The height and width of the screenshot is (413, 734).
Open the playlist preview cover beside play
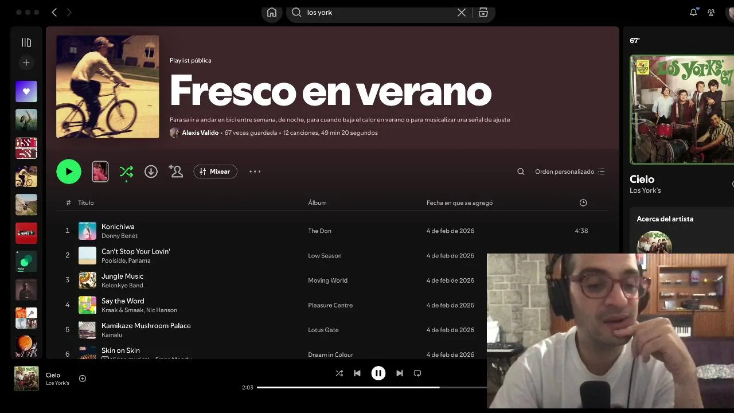100,172
